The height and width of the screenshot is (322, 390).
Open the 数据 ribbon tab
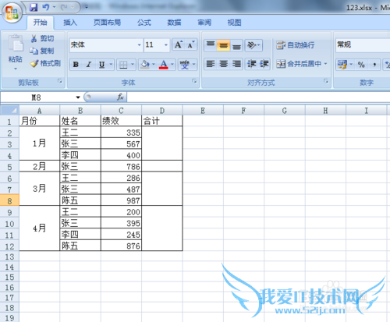[x=174, y=23]
